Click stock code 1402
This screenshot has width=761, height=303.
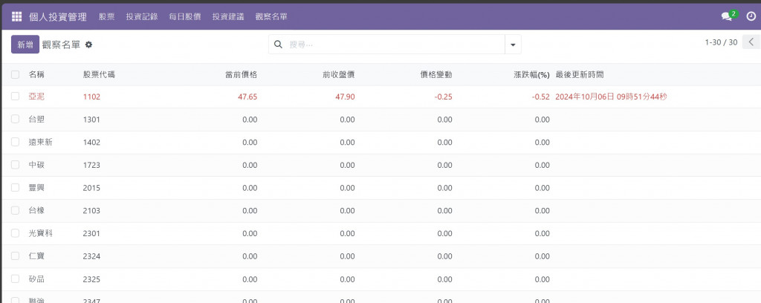(x=91, y=143)
